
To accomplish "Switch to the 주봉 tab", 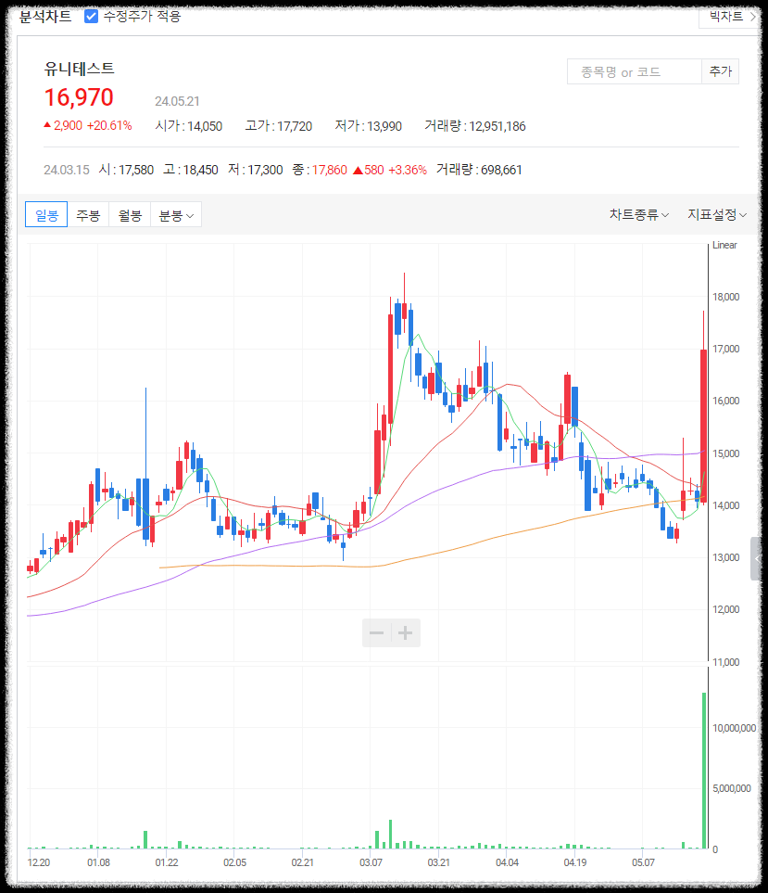I will (x=88, y=215).
